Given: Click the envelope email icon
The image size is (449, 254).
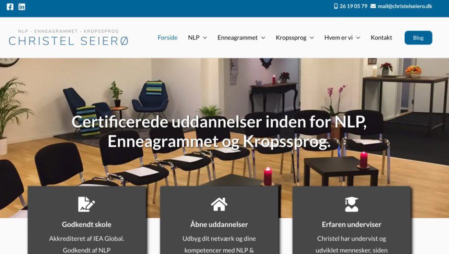Looking at the screenshot, I should click(373, 6).
